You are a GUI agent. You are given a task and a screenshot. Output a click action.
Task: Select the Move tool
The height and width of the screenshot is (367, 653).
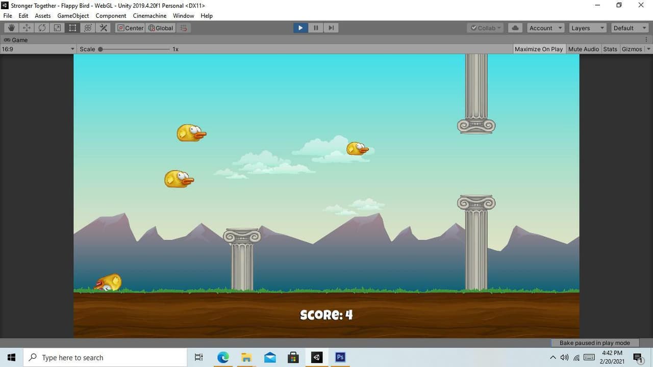pos(27,28)
